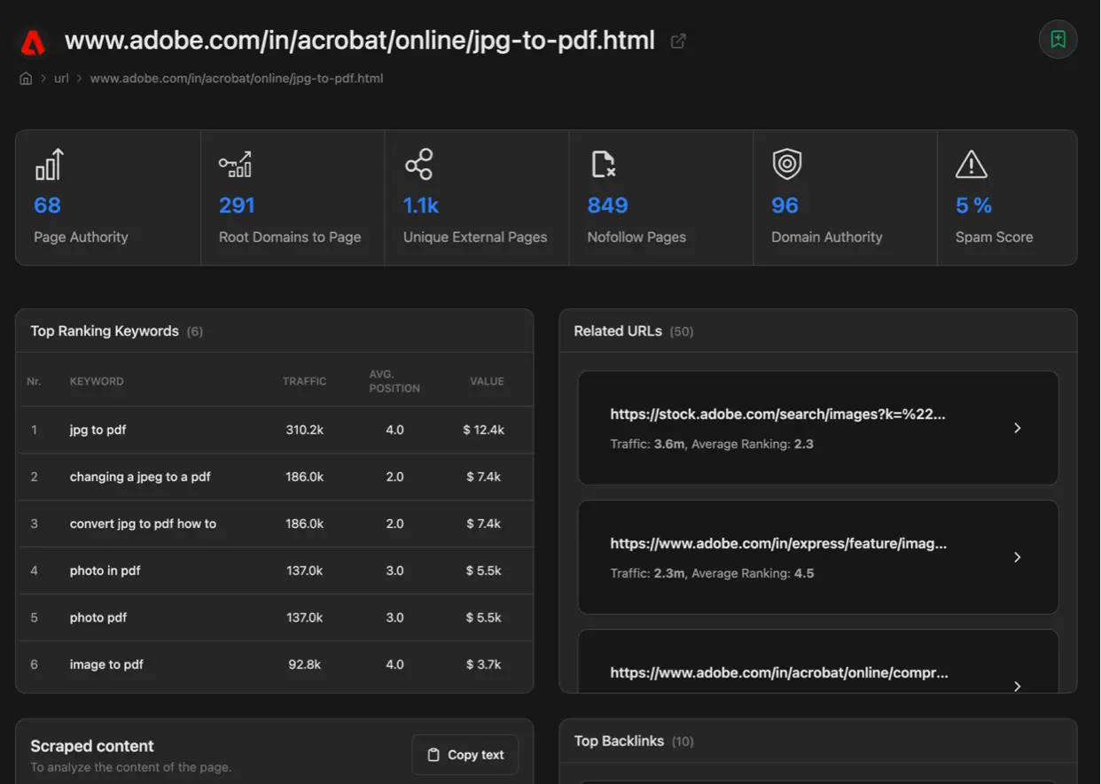Select 'convert jpg to pdf how to' keyword
The width and height of the screenshot is (1101, 784).
pos(143,524)
